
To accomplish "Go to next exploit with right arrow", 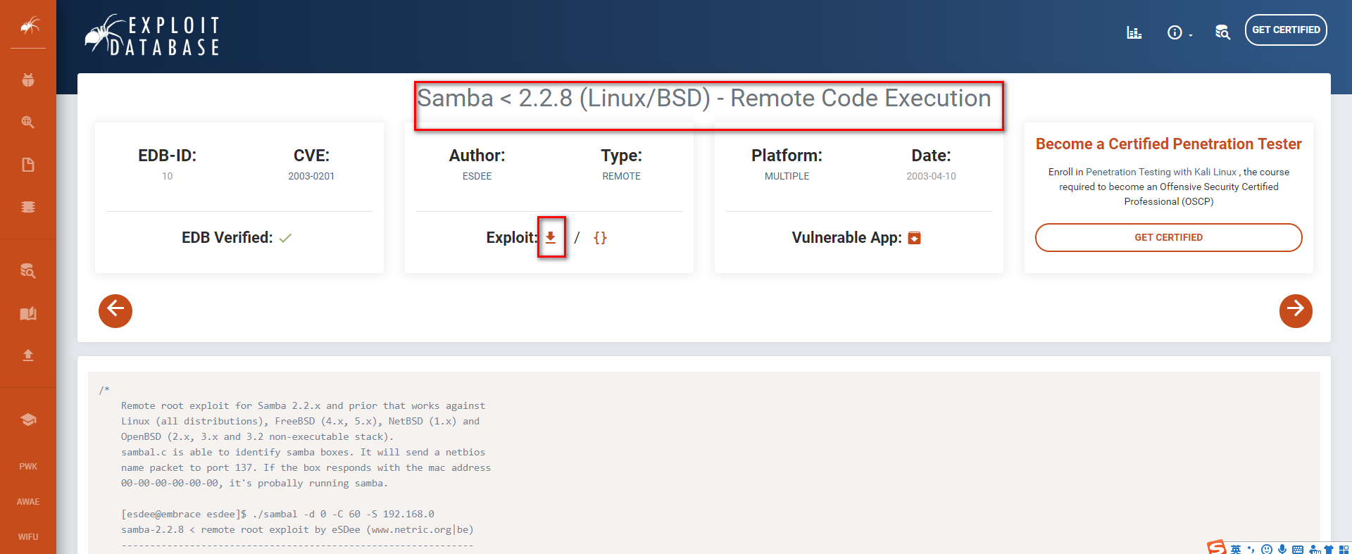I will 1296,310.
